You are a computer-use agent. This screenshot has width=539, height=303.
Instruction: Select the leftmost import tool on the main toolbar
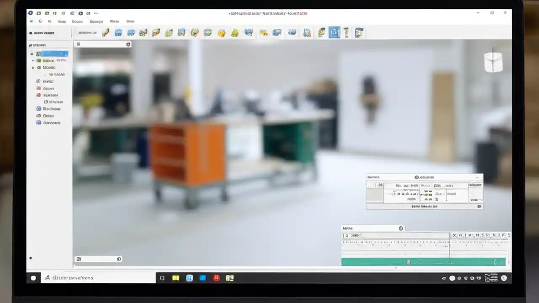pos(105,32)
